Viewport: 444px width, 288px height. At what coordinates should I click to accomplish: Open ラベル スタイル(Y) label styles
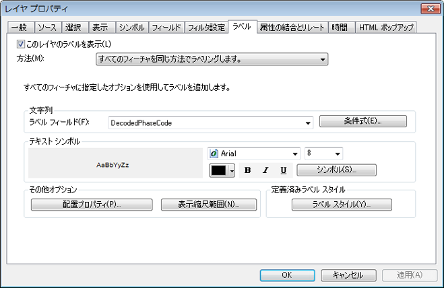342,205
